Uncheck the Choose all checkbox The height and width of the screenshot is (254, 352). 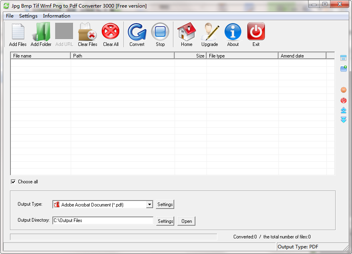coord(13,182)
